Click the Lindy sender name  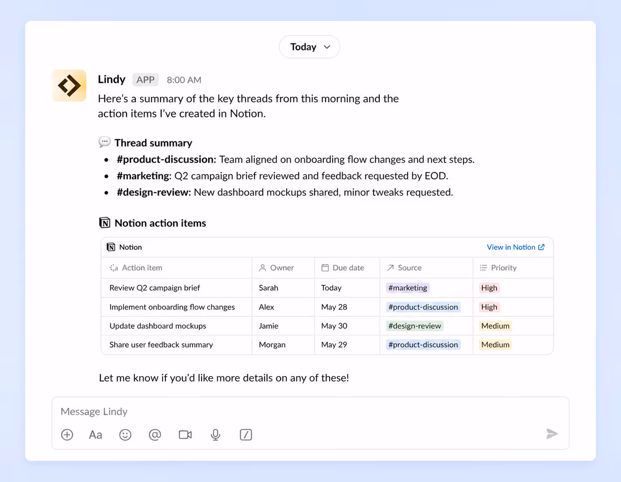111,79
